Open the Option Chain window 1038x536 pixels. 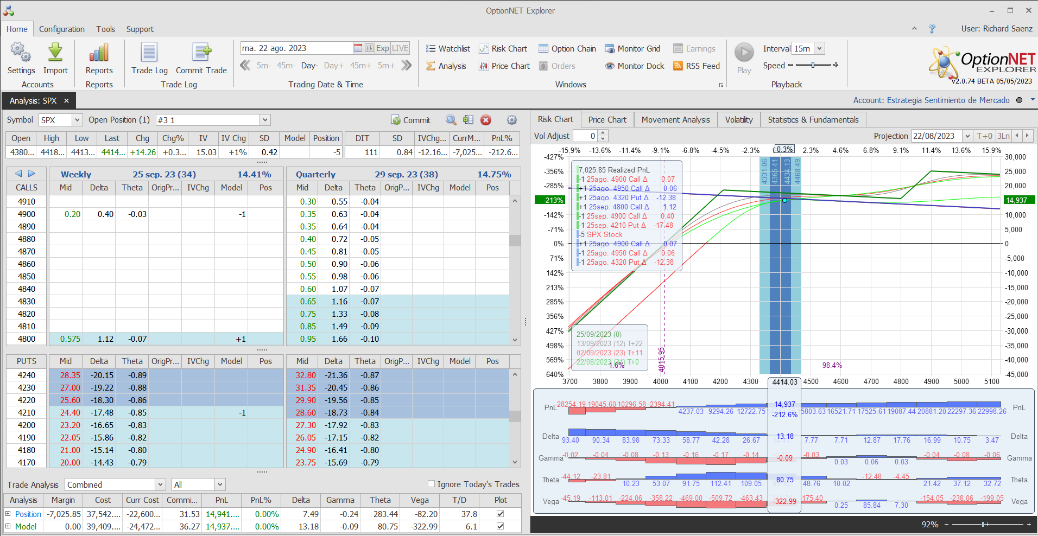tap(567, 49)
